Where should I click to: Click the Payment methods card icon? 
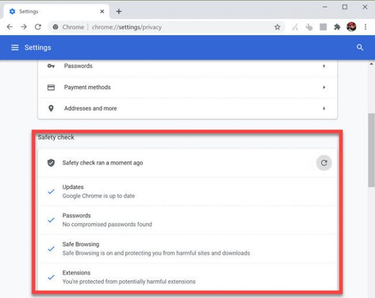(x=51, y=87)
